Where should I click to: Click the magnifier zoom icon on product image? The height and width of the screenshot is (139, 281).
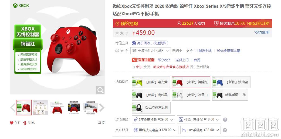click(x=100, y=90)
